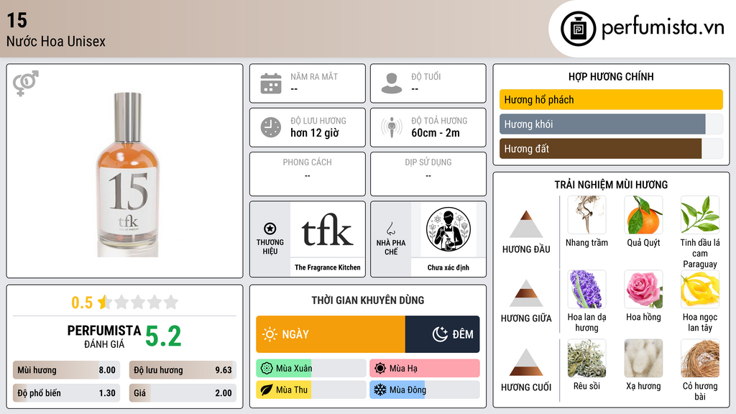The height and width of the screenshot is (414, 736).
Task: Click the perfumista.vn bottle logo icon
Action: point(578,29)
